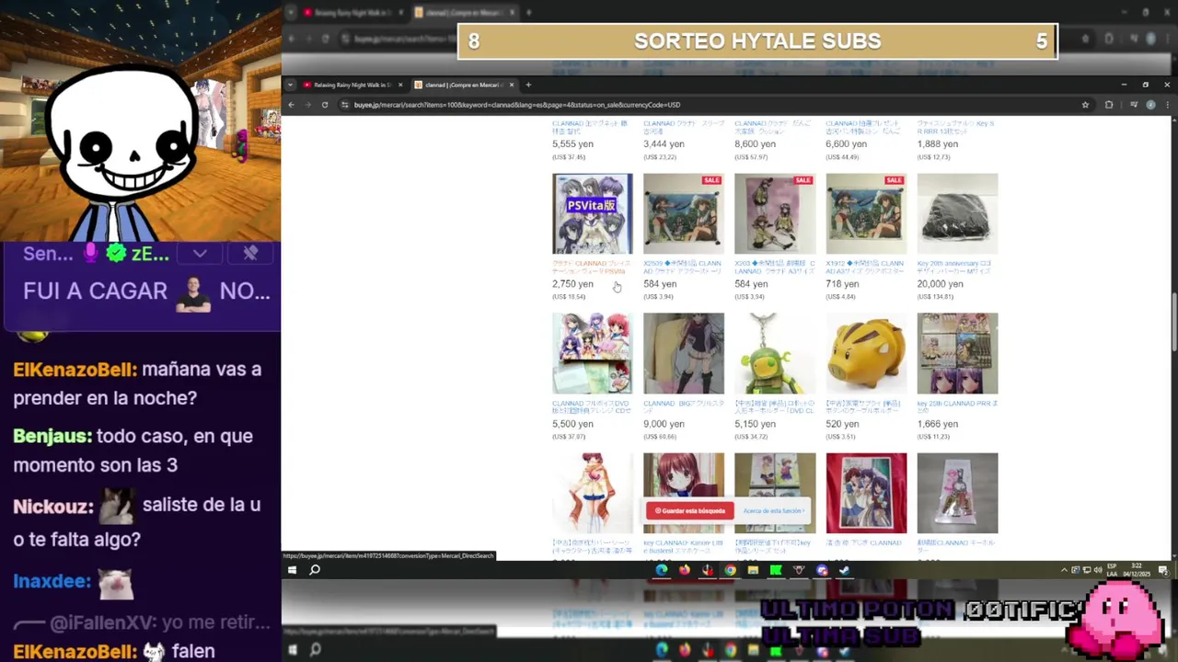Open the 5,500 yen DVD set thumbnail
The width and height of the screenshot is (1178, 662).
pyautogui.click(x=592, y=353)
